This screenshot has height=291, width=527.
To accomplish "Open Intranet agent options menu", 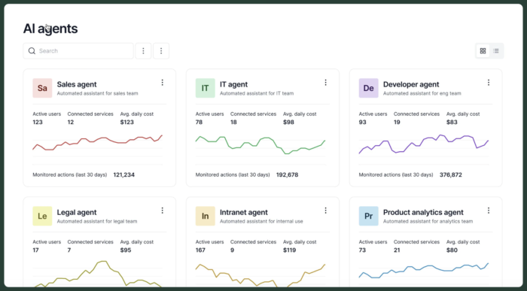I will tap(325, 211).
